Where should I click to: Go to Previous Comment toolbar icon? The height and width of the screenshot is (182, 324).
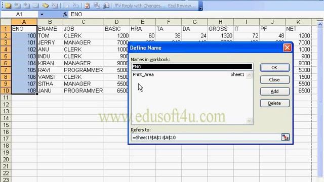click(17, 6)
